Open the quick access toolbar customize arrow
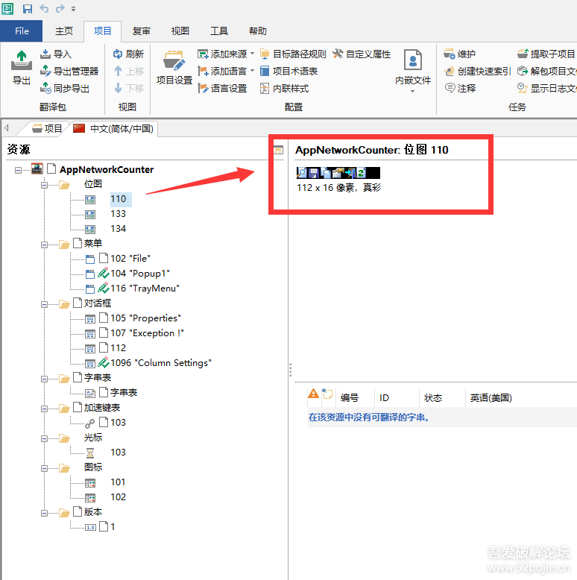577x580 pixels. (74, 9)
